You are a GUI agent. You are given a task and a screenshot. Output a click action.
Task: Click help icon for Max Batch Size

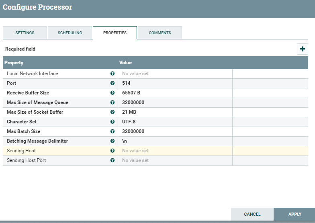(112, 131)
